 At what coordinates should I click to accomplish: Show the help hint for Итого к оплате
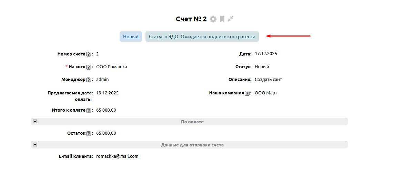tap(89, 110)
